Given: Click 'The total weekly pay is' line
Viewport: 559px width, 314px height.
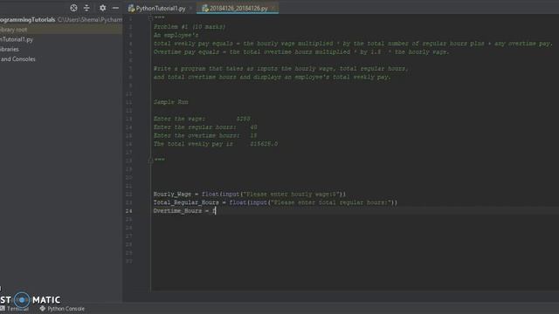Looking at the screenshot, I should 216,144.
